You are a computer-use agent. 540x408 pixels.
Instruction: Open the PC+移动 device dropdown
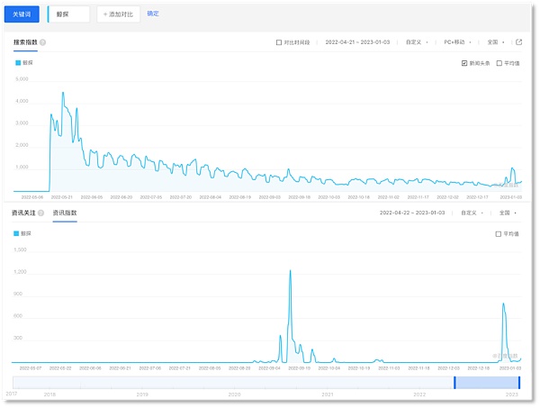[x=456, y=42]
